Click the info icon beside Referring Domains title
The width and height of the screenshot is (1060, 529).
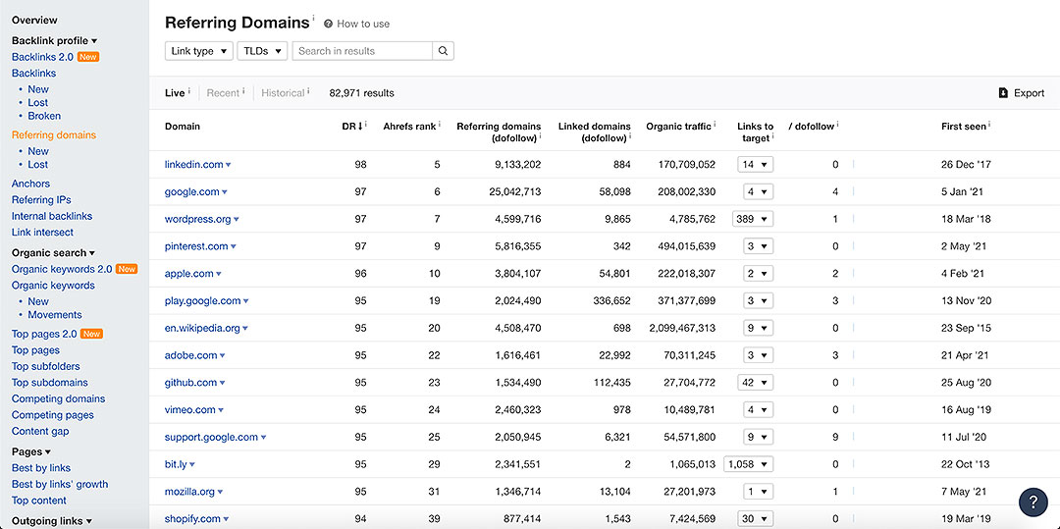(313, 19)
